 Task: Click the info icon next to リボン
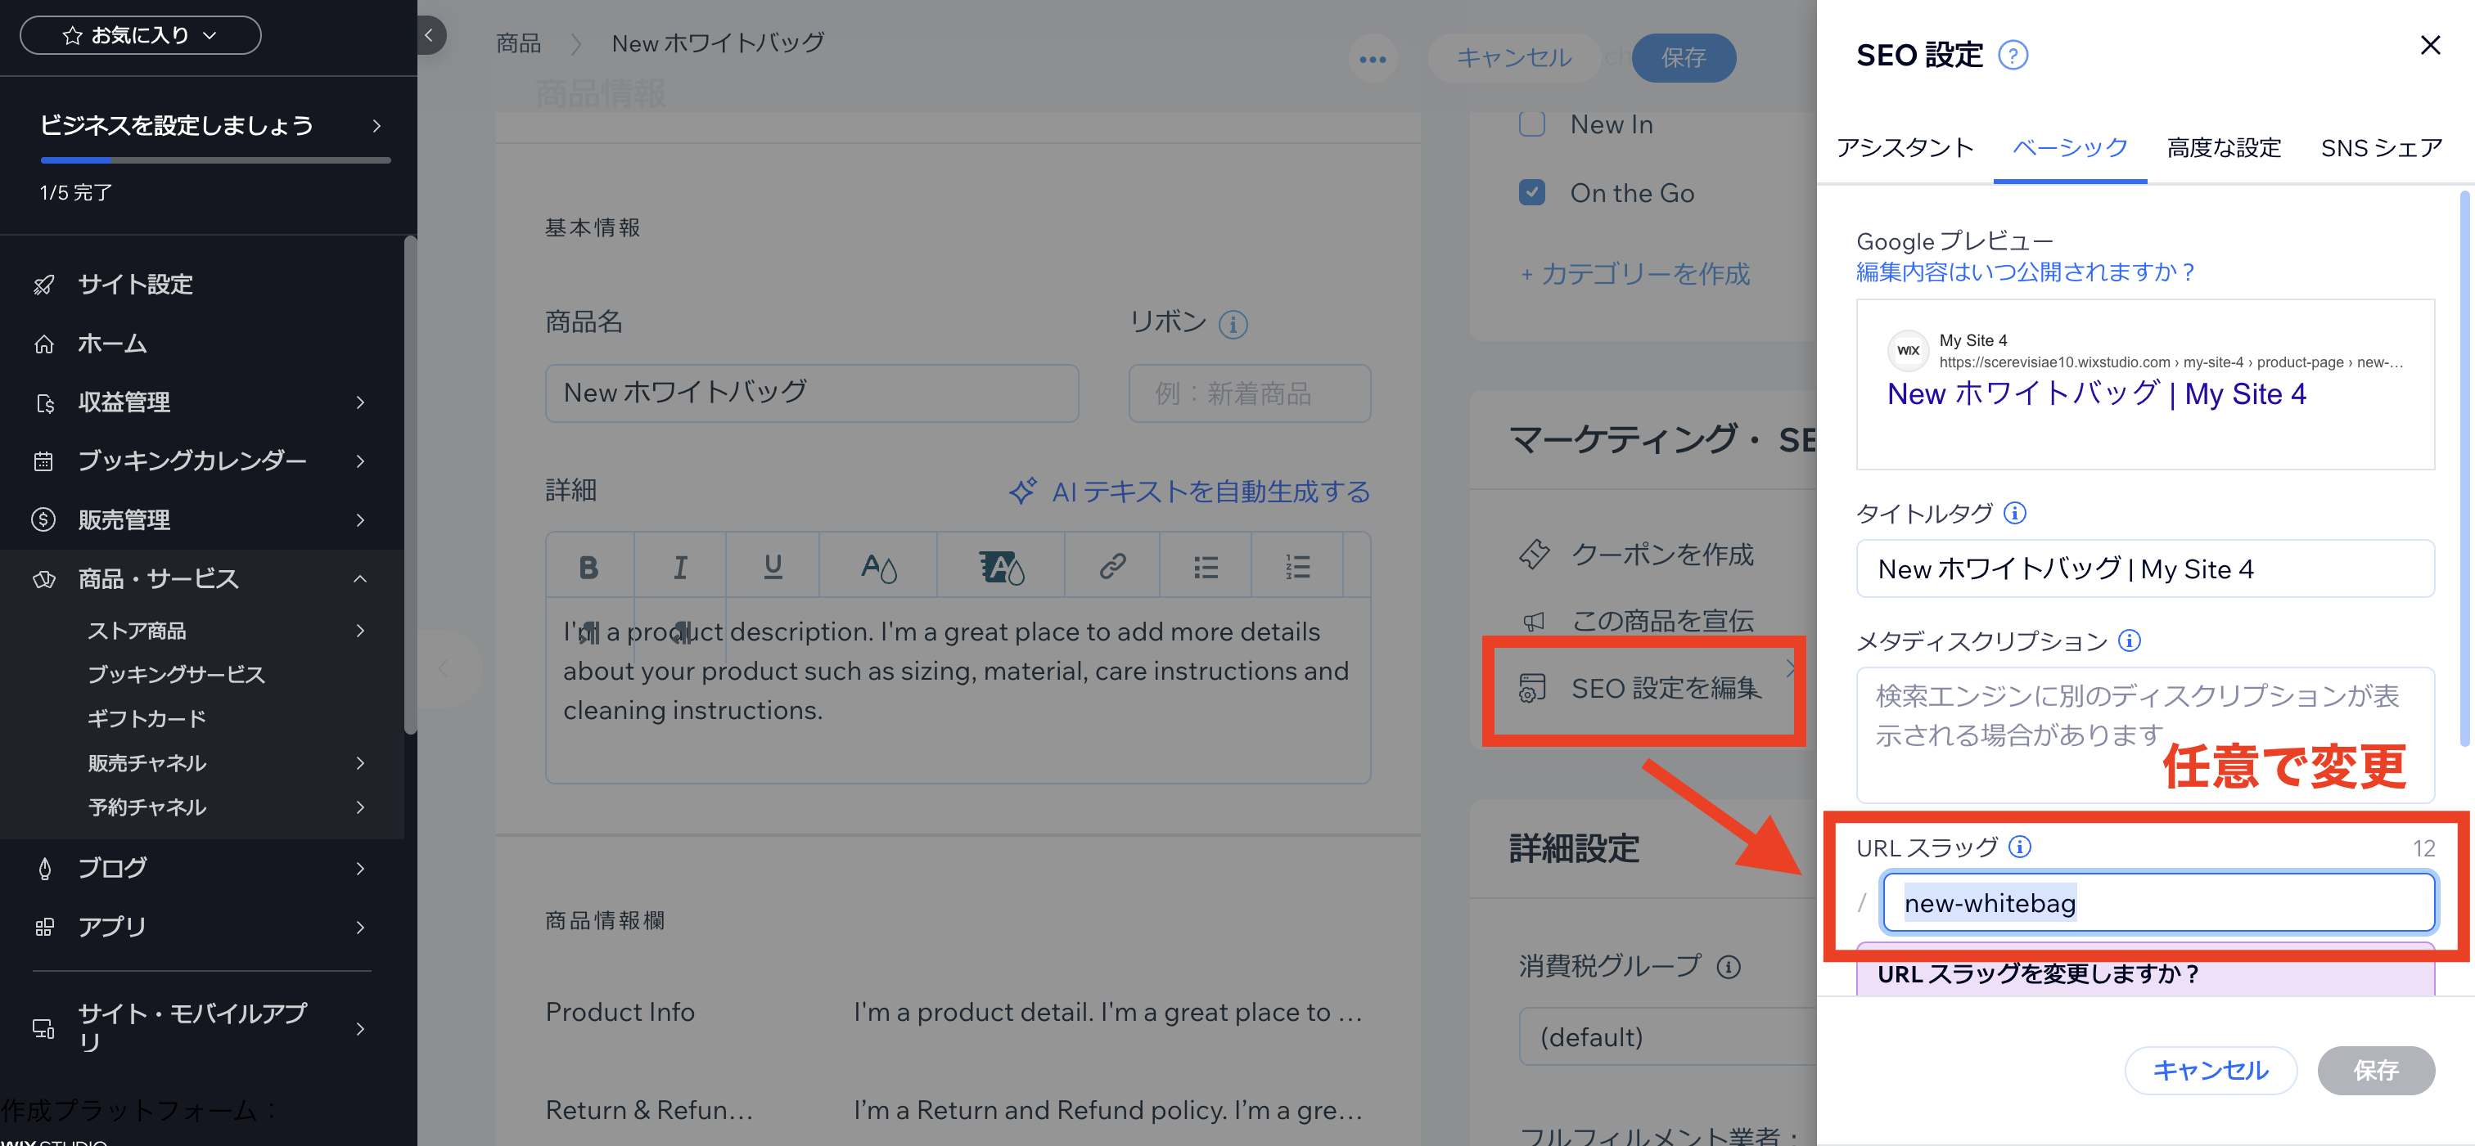pos(1233,325)
